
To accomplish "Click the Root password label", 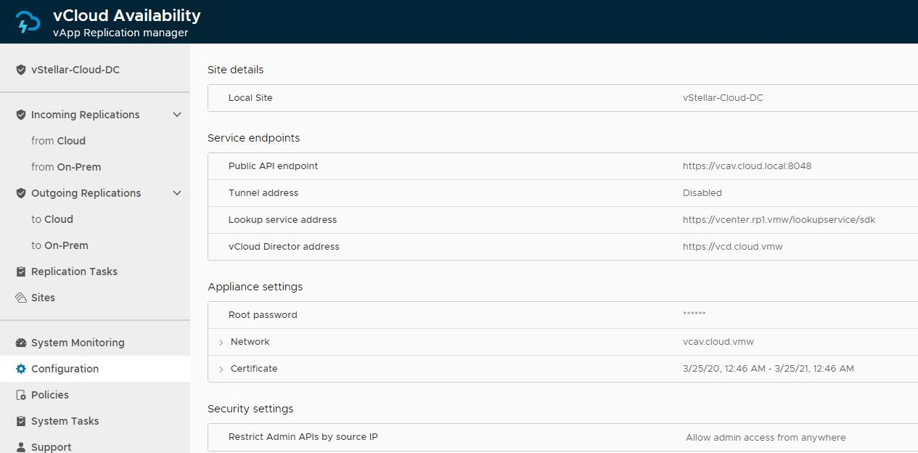I will (x=263, y=315).
